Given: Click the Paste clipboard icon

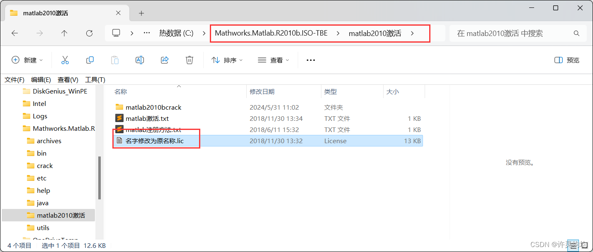Looking at the screenshot, I should click(x=115, y=60).
